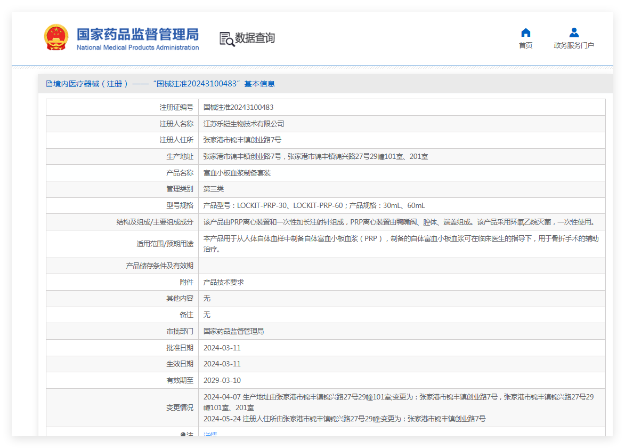This screenshot has width=625, height=448.
Task: Select 无 in the 其他内容 row
Action: pos(207,299)
